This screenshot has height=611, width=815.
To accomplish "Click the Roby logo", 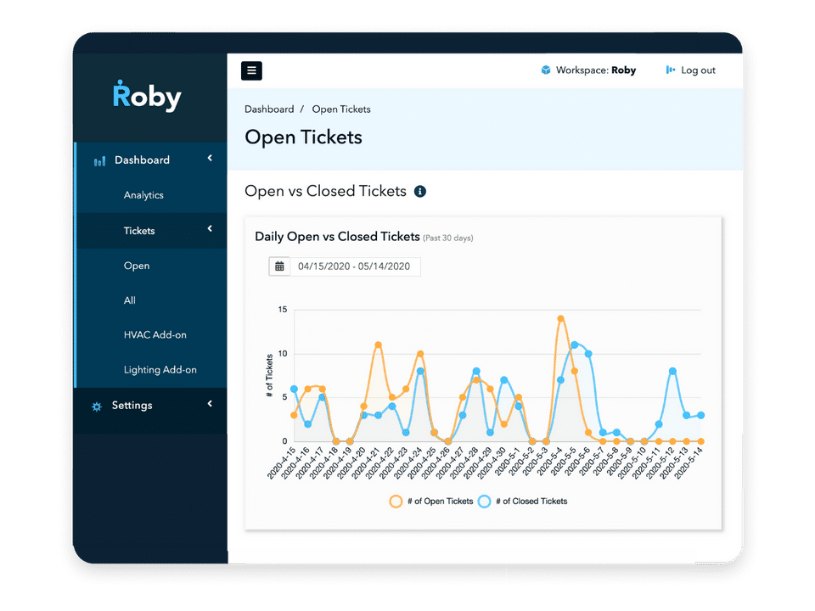I will (x=147, y=96).
